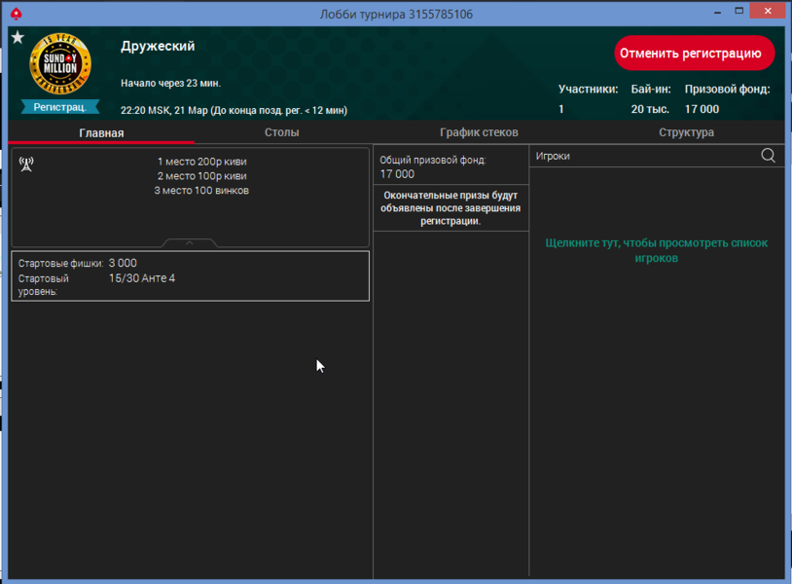
Task: Click the favorite star icon
Action: pos(18,38)
